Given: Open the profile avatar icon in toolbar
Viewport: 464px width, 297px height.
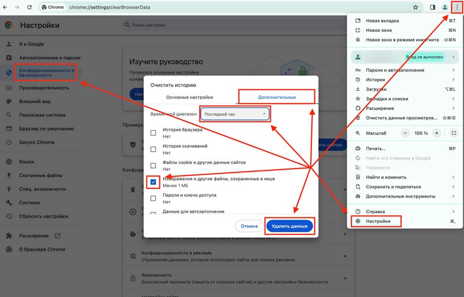Looking at the screenshot, I should (444, 8).
